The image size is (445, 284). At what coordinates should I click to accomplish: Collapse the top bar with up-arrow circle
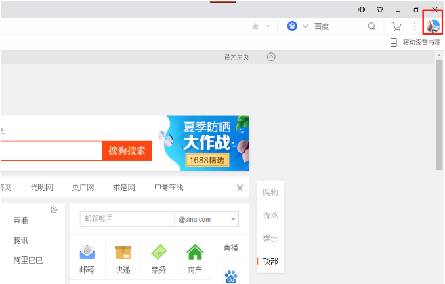[271, 57]
